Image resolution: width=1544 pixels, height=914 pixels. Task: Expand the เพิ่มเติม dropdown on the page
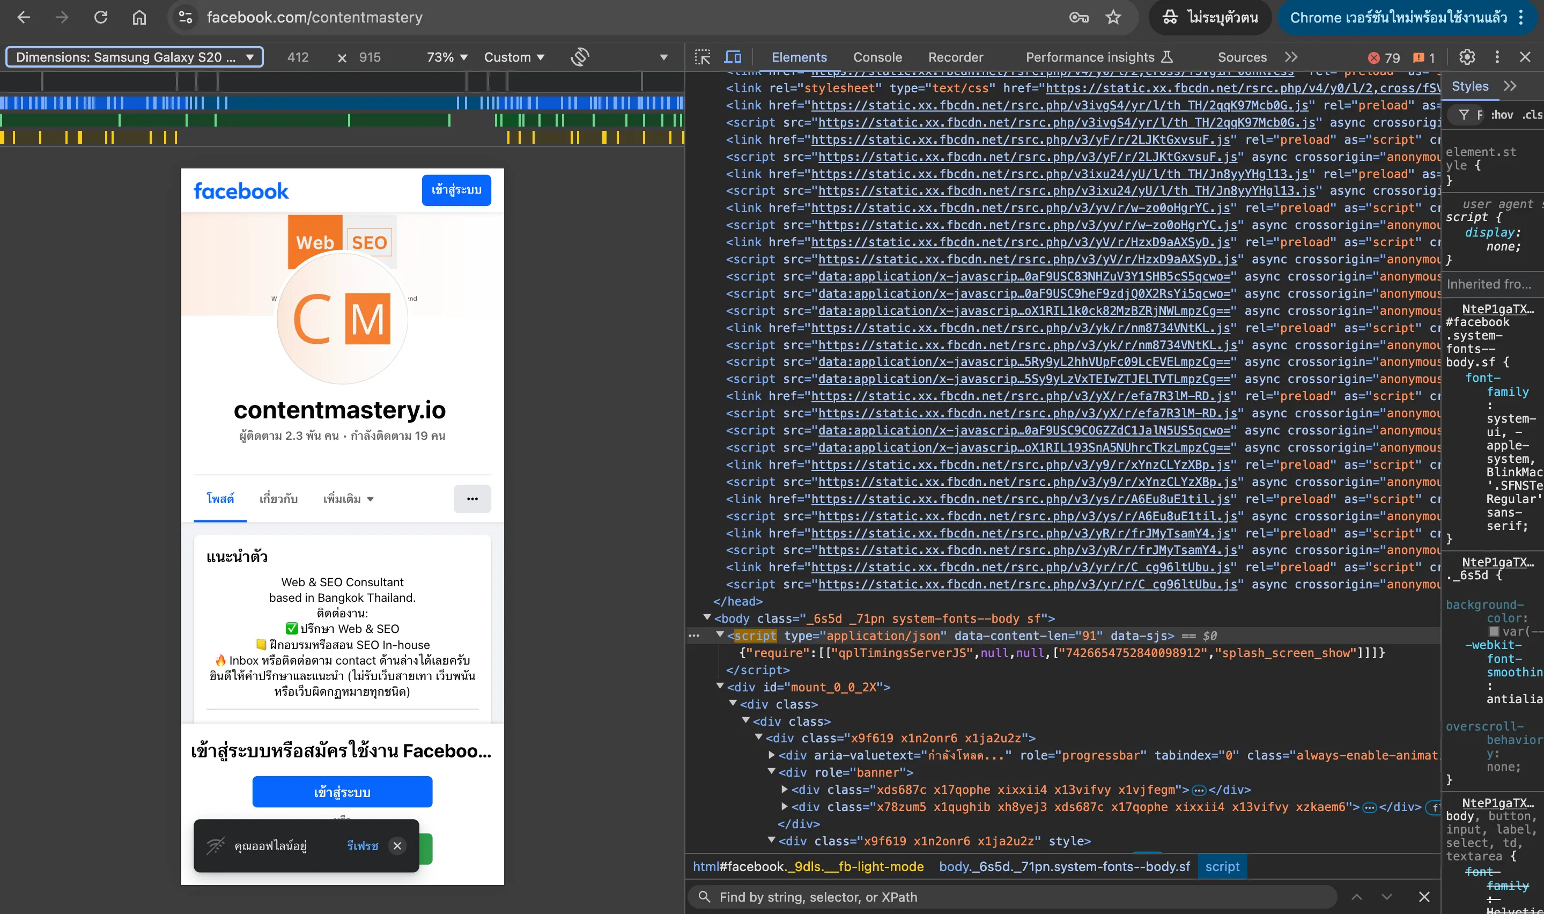349,499
